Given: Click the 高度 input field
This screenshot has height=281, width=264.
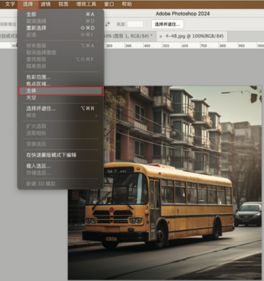Looking at the screenshot, I should 136,24.
